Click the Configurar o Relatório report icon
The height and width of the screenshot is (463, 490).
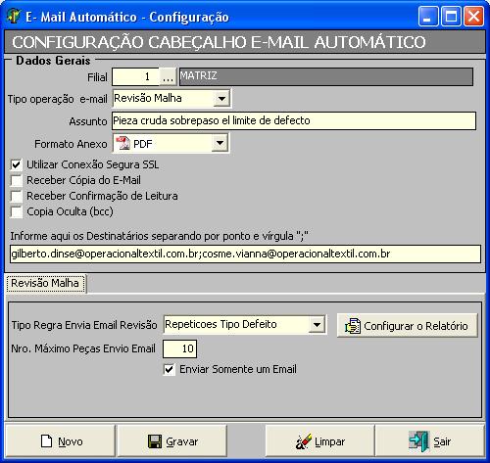coord(353,326)
